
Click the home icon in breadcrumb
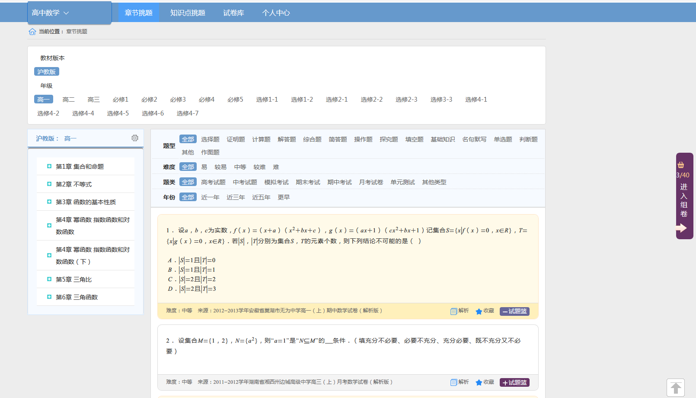(32, 32)
